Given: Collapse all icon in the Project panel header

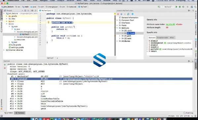Looking at the screenshot, I should [28, 11].
